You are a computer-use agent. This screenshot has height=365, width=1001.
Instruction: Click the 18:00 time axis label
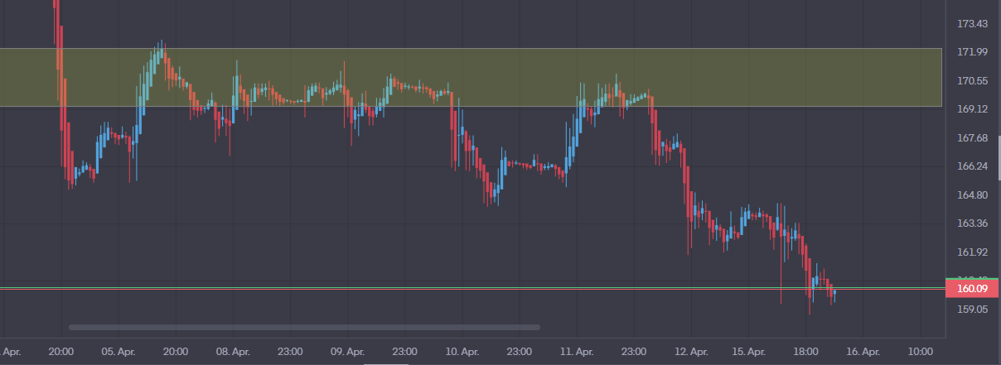806,352
